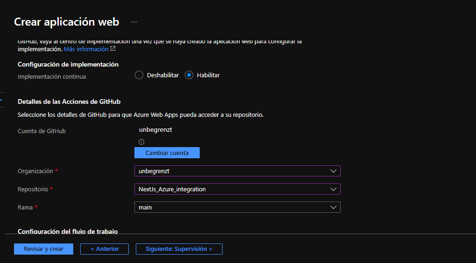
Task: Click the Seleccione los detalles de GitHub description
Action: 140,115
